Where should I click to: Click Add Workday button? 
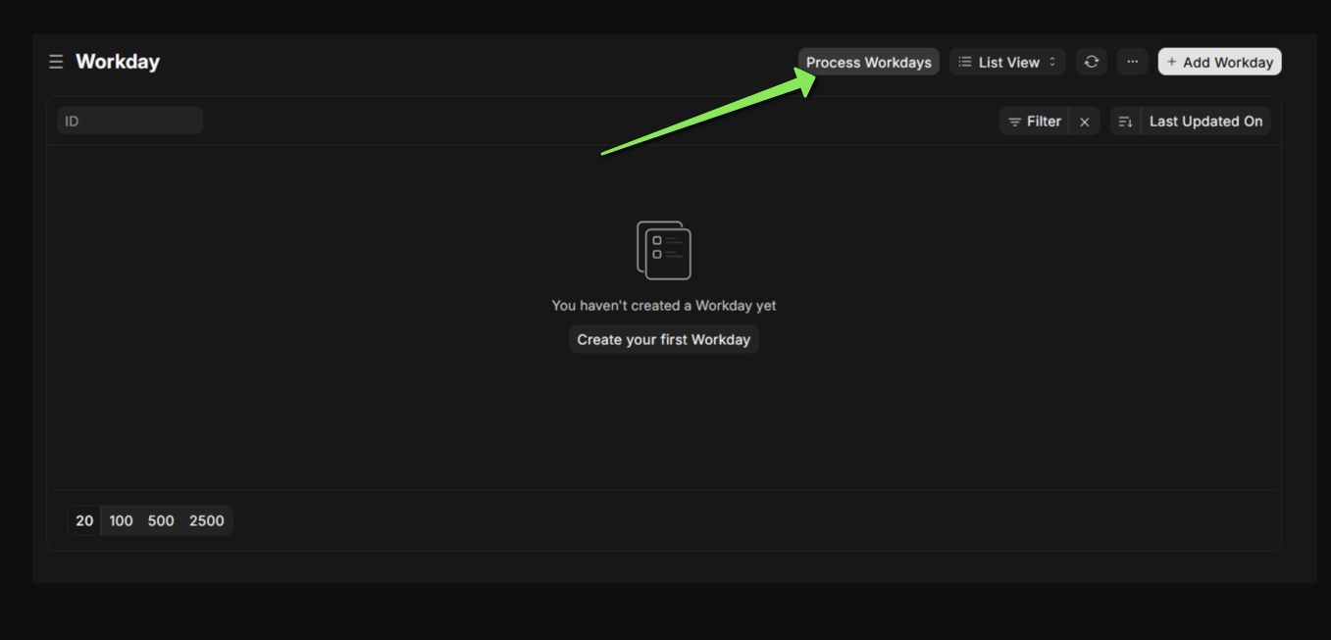[1219, 62]
